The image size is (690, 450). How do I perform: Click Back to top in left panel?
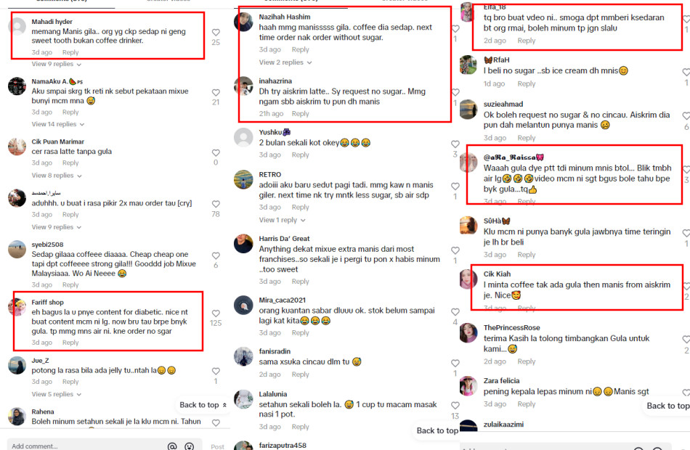pyautogui.click(x=203, y=405)
